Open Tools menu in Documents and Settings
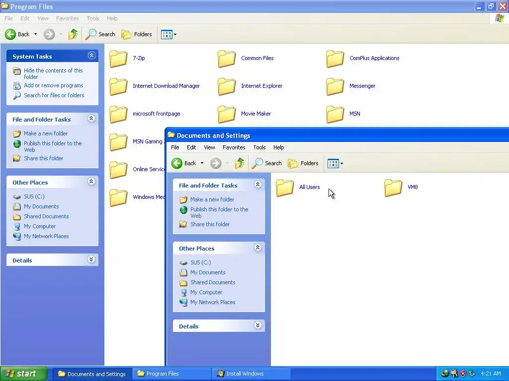509x381 pixels. [x=259, y=147]
